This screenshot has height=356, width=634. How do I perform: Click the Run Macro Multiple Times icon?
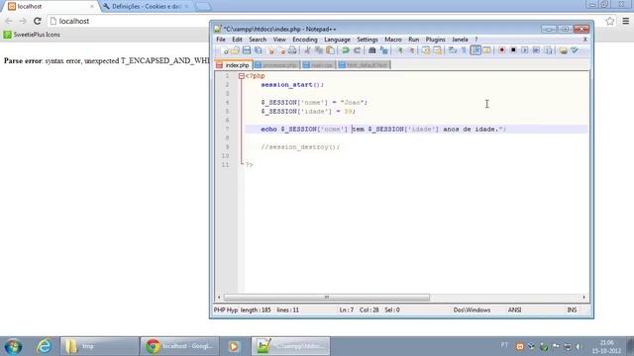click(x=536, y=50)
